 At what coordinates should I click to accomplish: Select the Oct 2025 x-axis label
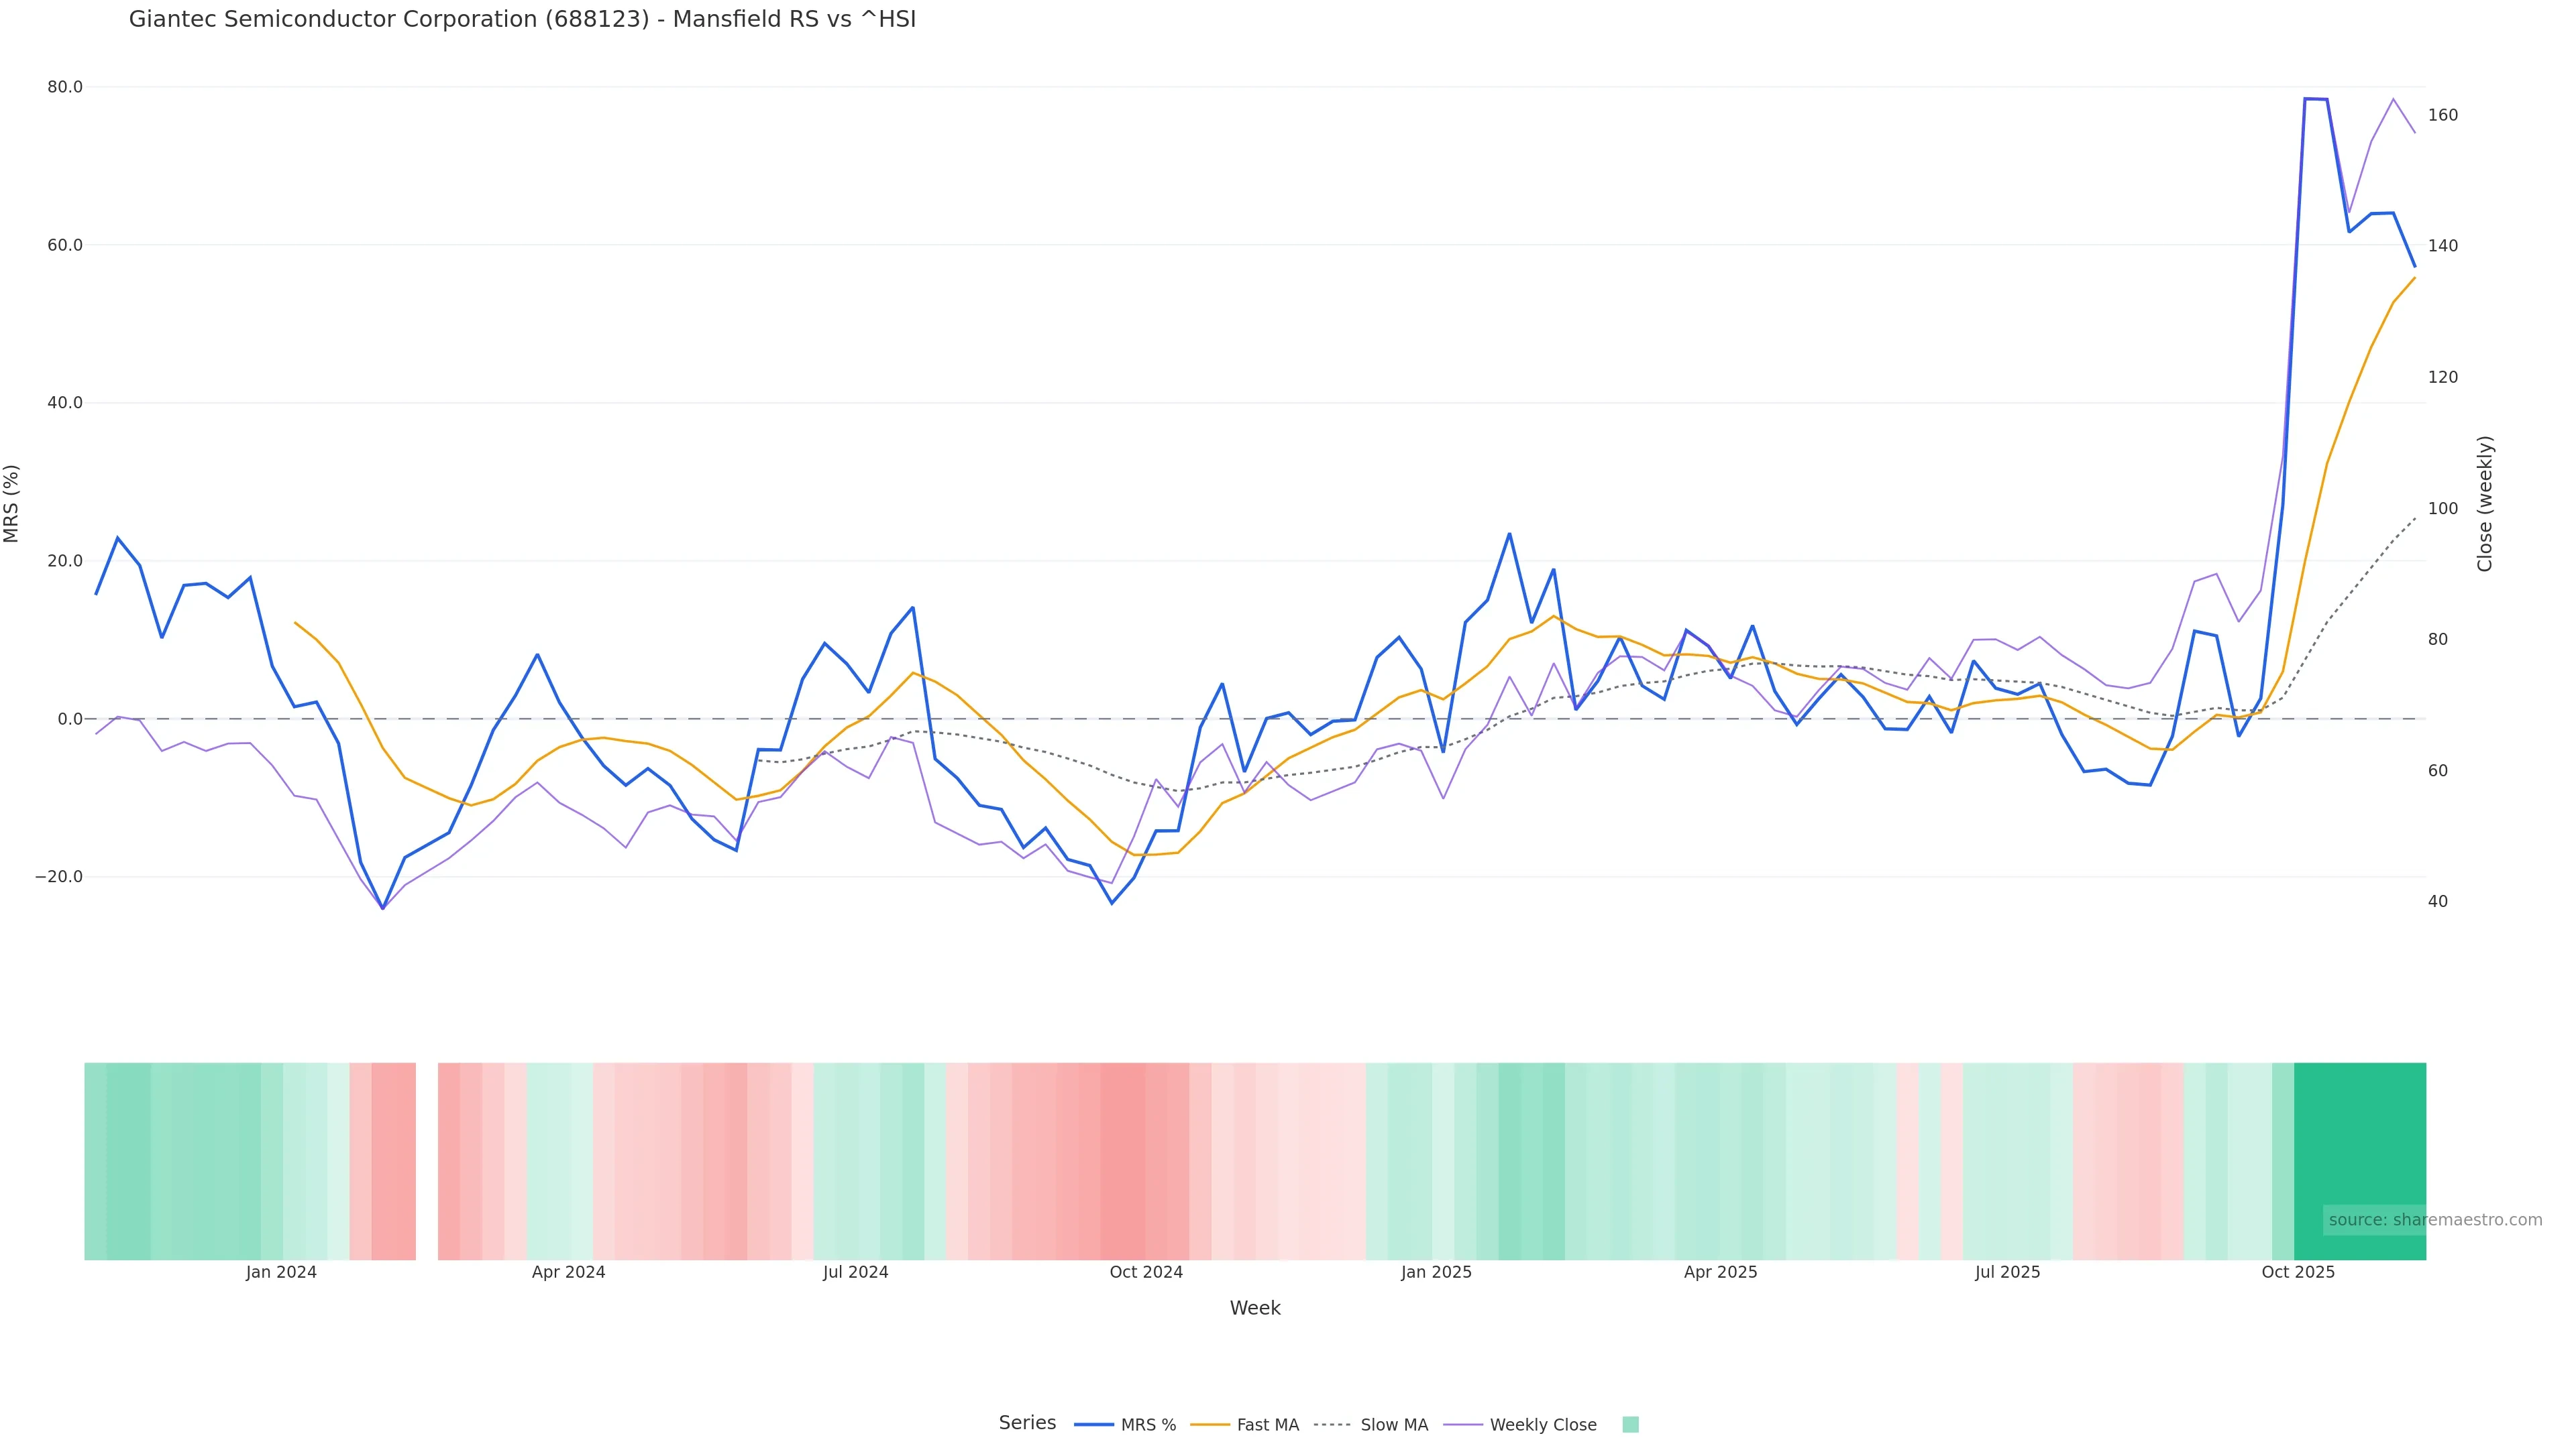(x=2298, y=1272)
